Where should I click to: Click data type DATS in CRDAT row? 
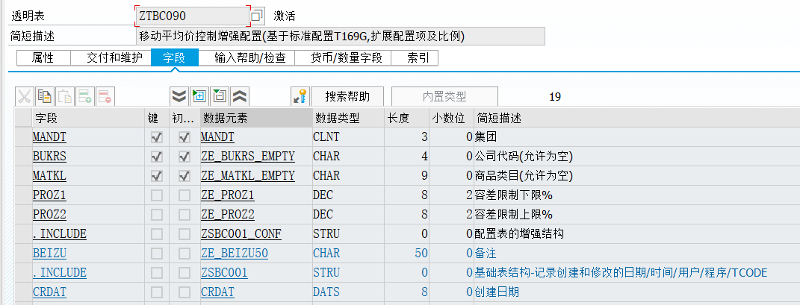point(326,292)
